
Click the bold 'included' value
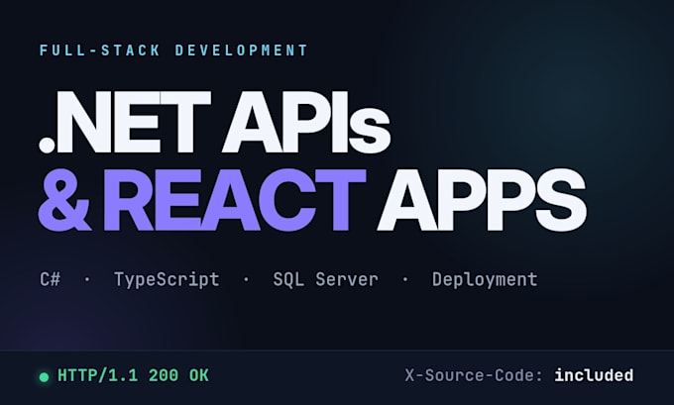pyautogui.click(x=594, y=375)
